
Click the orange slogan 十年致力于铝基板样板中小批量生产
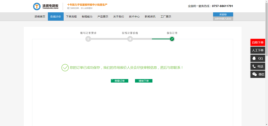coord(87,5)
